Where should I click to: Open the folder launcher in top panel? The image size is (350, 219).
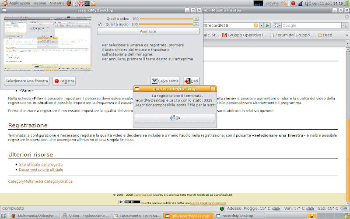(93, 3)
